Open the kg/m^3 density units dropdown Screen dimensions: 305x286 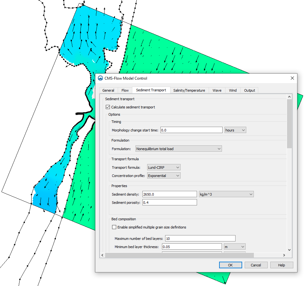pos(226,194)
